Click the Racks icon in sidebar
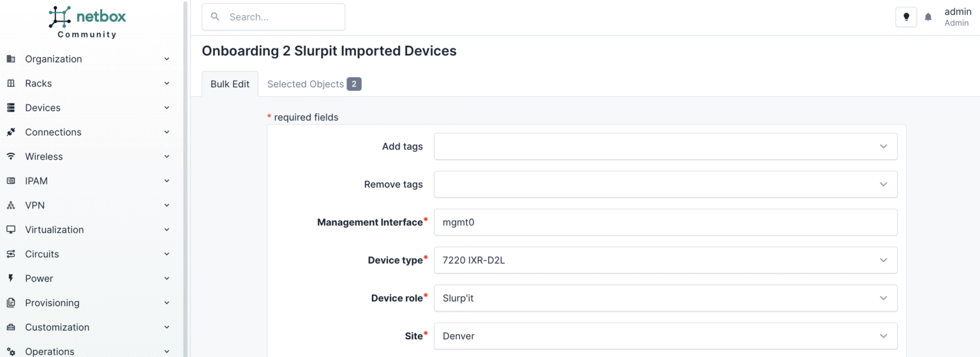The width and height of the screenshot is (980, 357). [x=11, y=83]
